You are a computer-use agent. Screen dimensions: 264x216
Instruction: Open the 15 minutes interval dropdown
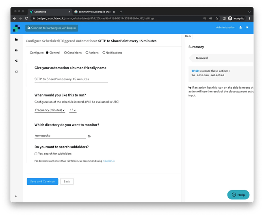tap(73, 110)
